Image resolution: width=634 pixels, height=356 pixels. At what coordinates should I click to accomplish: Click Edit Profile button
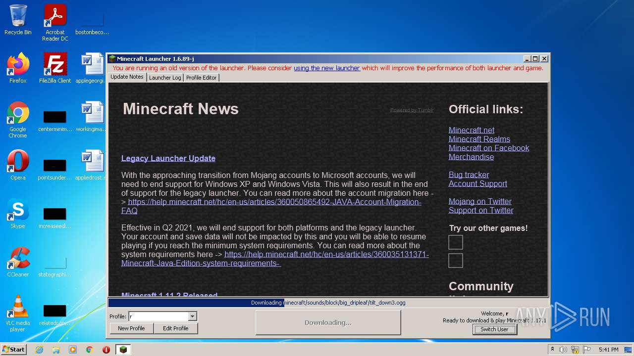(176, 328)
